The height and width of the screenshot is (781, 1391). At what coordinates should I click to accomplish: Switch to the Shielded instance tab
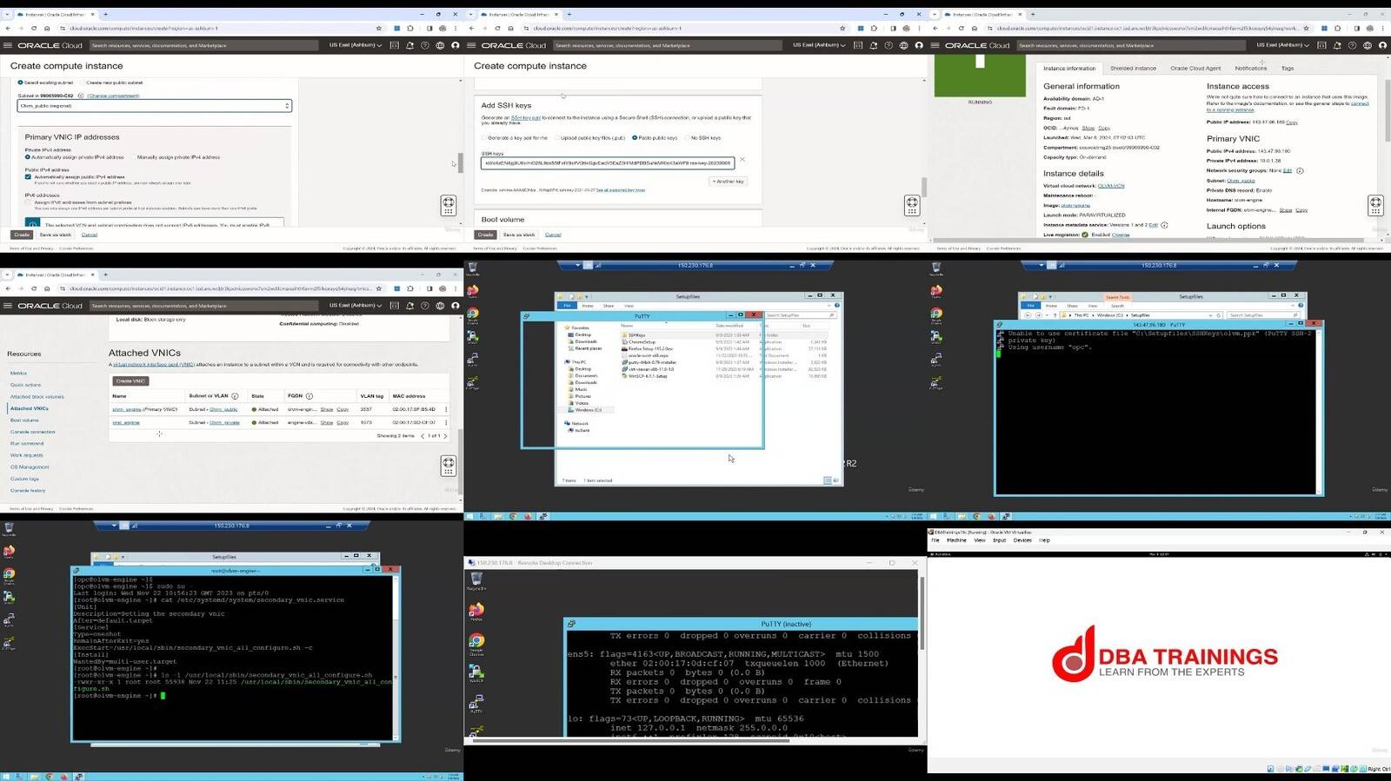[1133, 68]
